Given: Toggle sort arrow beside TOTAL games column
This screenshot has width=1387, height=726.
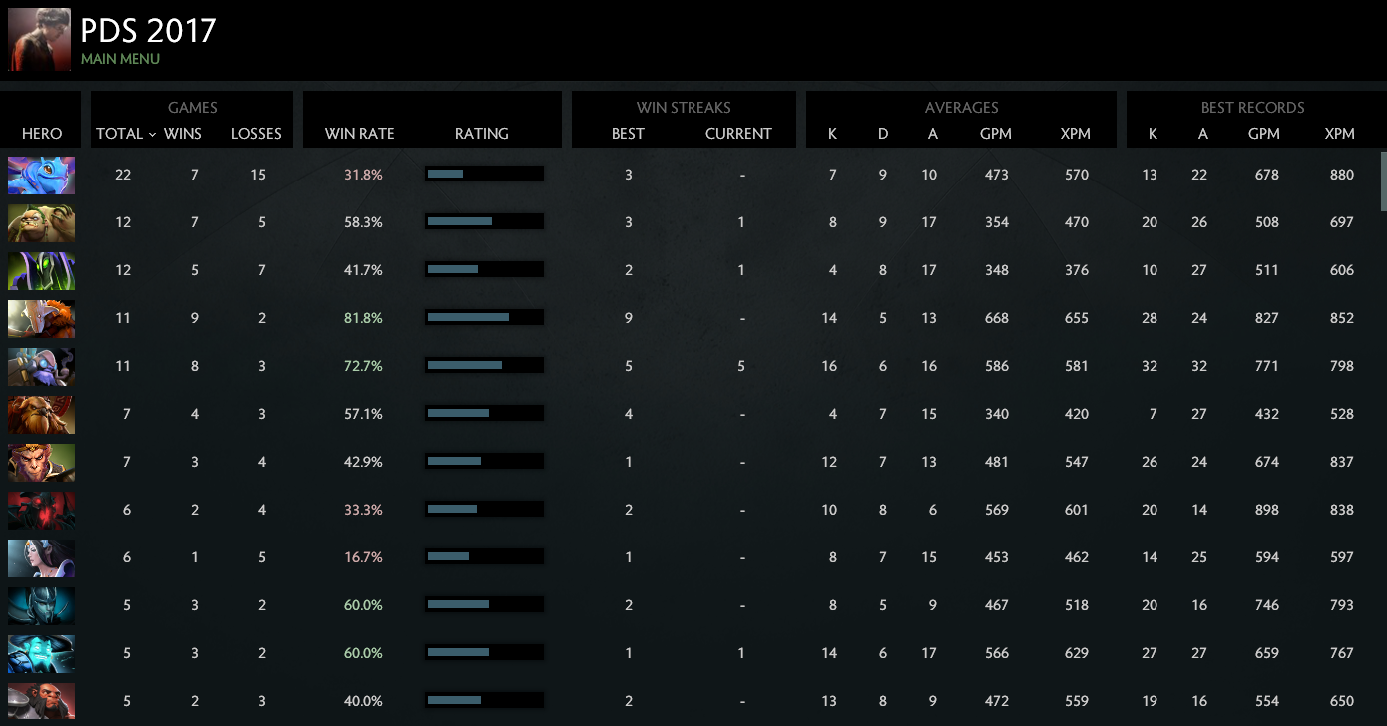Looking at the screenshot, I should pos(152,134).
